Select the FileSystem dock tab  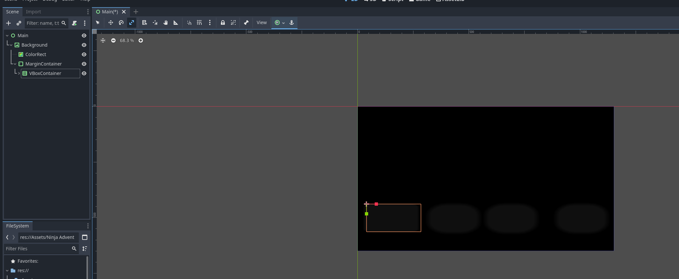17,226
